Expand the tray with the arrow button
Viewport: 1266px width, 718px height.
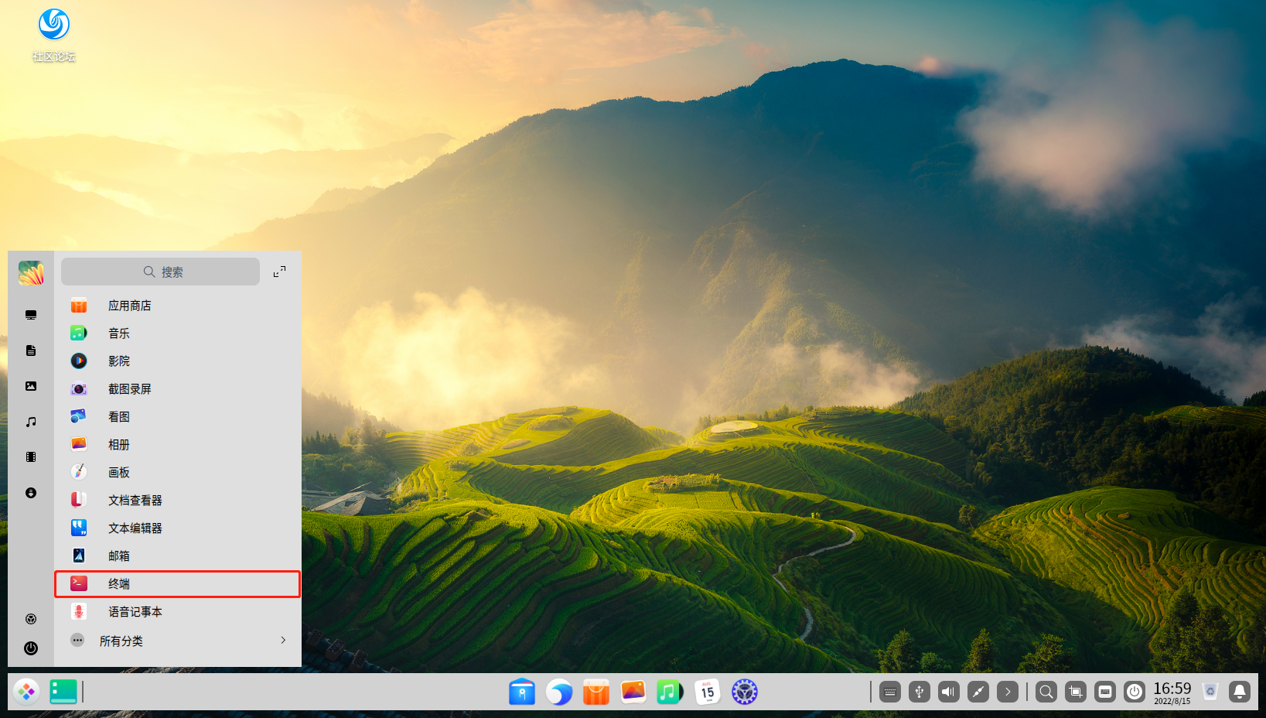[1008, 692]
